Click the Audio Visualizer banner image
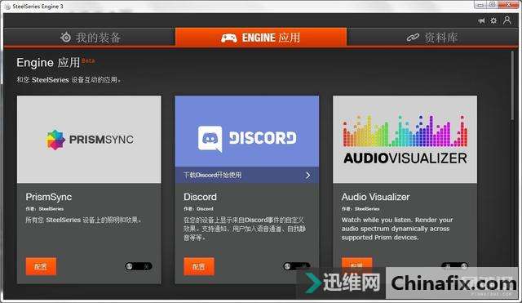Viewport: 522px width, 303px height. [x=405, y=140]
